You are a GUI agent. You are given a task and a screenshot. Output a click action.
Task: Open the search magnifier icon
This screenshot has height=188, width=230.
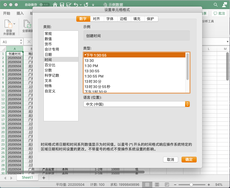pyautogui.click(x=216, y=5)
